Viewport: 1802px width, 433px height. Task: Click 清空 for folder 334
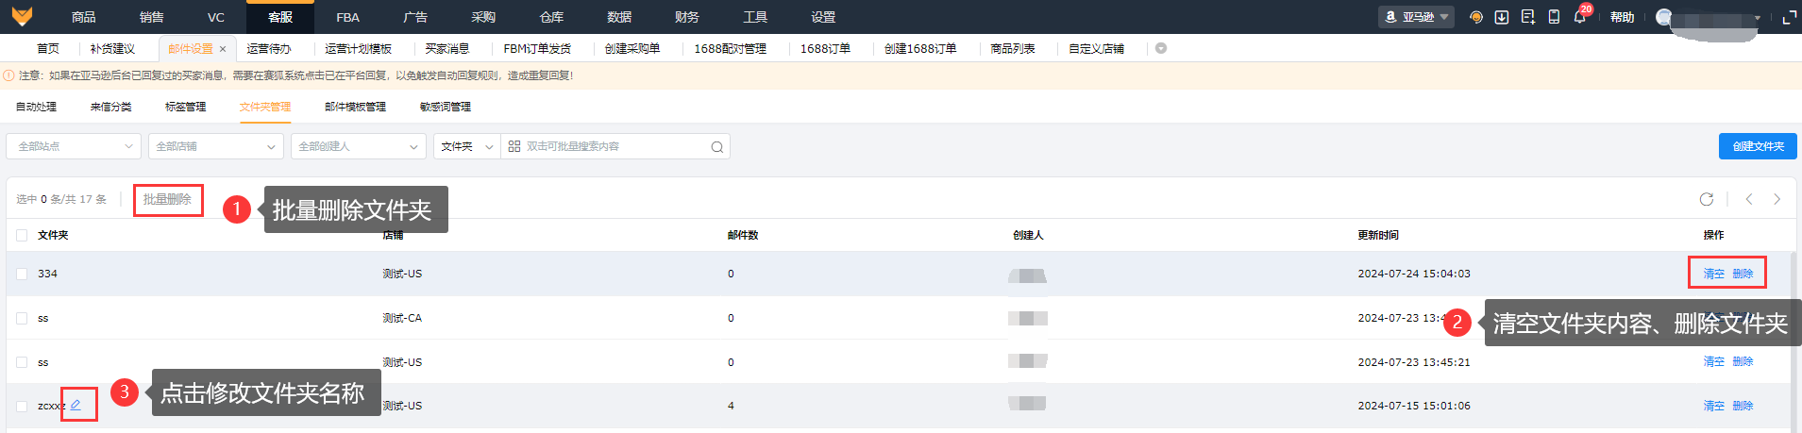coord(1713,274)
